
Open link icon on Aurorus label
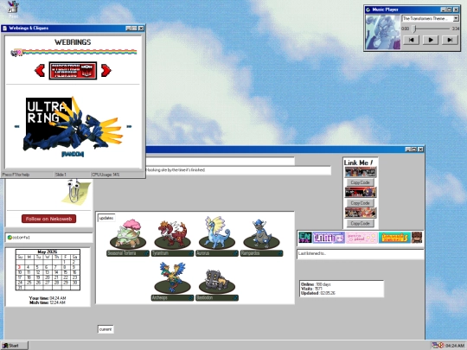[x=235, y=253]
